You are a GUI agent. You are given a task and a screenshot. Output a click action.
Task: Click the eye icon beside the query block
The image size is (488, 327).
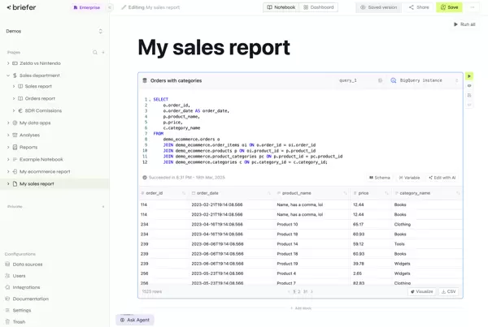point(469,86)
